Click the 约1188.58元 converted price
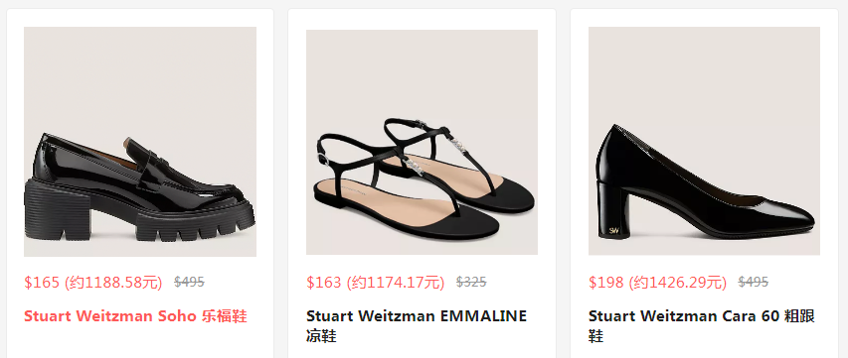 (113, 282)
